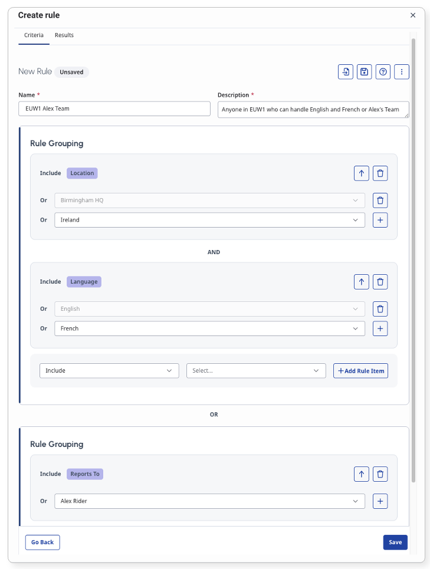The image size is (430, 569).
Task: Switch to the Results tab
Action: [x=64, y=35]
